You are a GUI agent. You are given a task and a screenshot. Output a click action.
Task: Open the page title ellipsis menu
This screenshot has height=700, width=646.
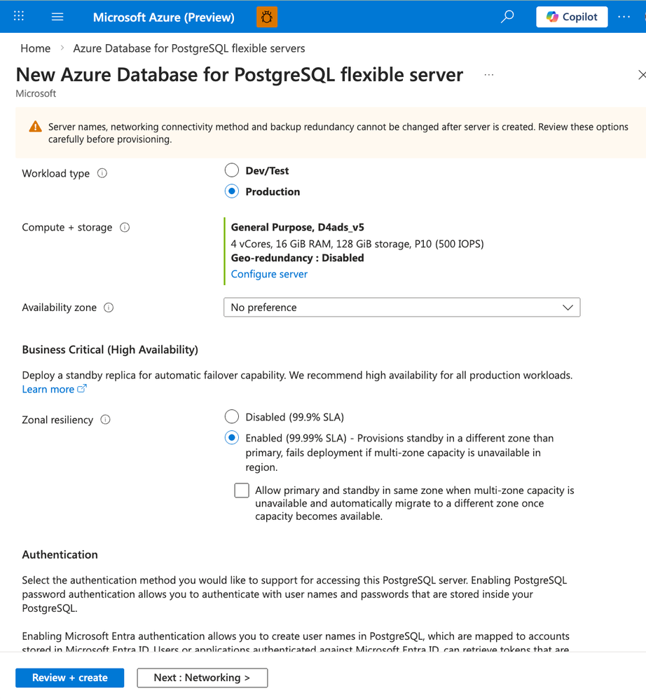[489, 75]
